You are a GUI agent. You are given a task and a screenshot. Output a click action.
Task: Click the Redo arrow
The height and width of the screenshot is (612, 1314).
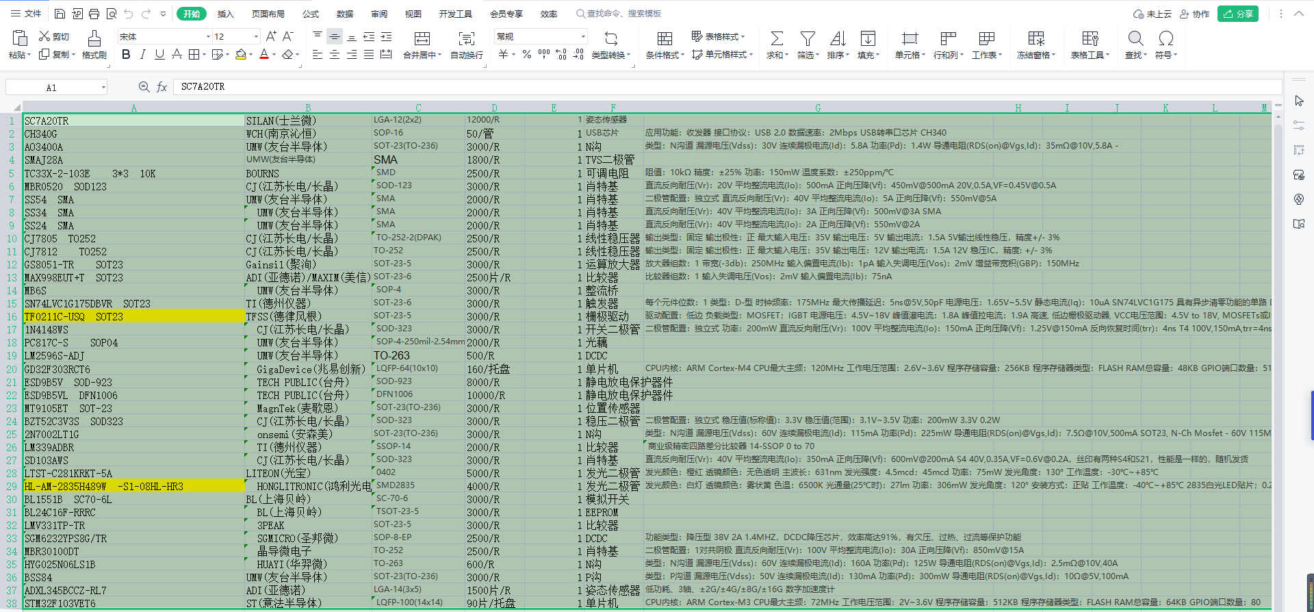tap(146, 14)
